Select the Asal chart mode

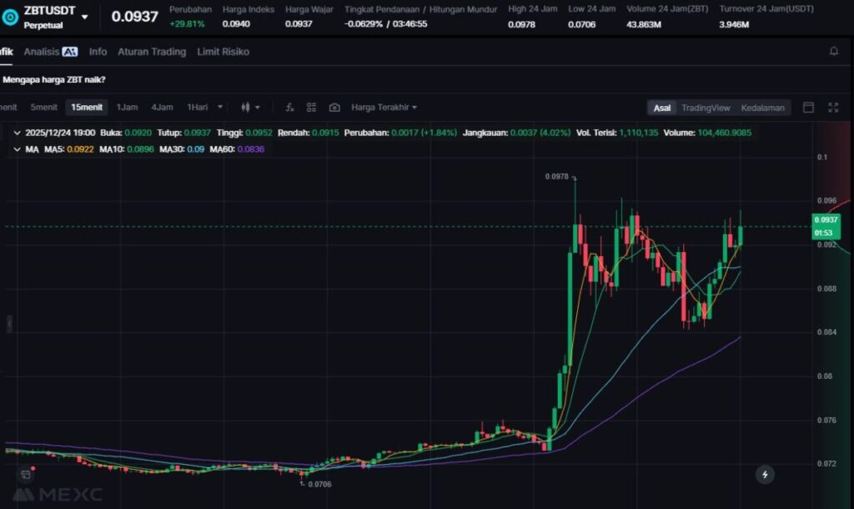pos(661,108)
